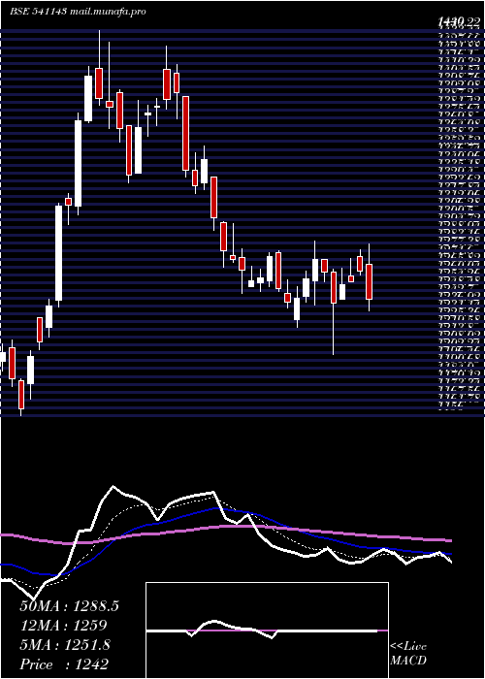This screenshot has width=485, height=679.
Task: Click the 'BSE 541148 mail.munafa.pro' chart title
Action: click(x=78, y=12)
